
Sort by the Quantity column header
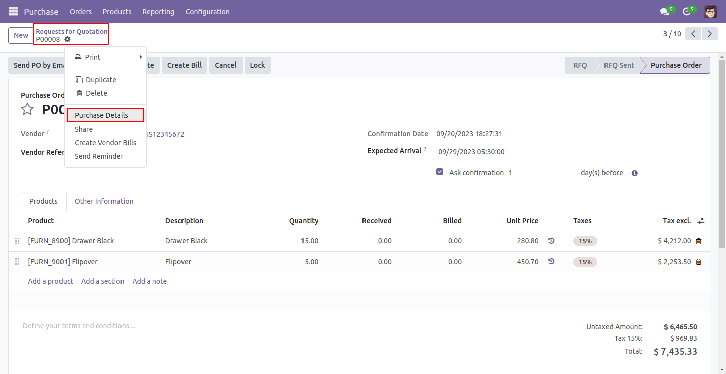pyautogui.click(x=304, y=221)
